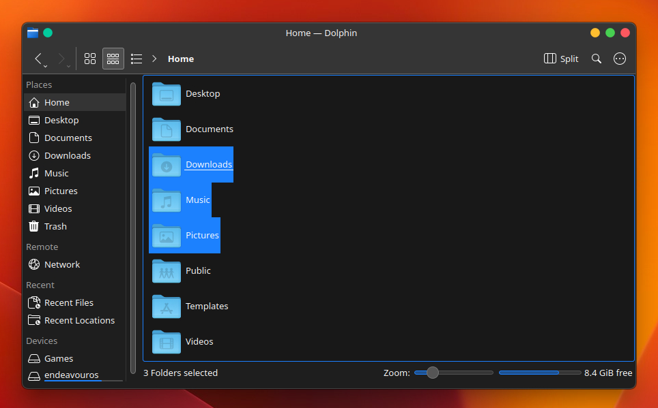Screen dimensions: 658x408
Task: Maximize the Dolphin window with green button
Action: pos(610,33)
